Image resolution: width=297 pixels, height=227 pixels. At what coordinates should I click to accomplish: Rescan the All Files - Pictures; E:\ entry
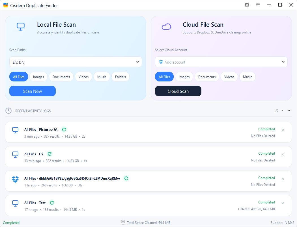coord(64,129)
